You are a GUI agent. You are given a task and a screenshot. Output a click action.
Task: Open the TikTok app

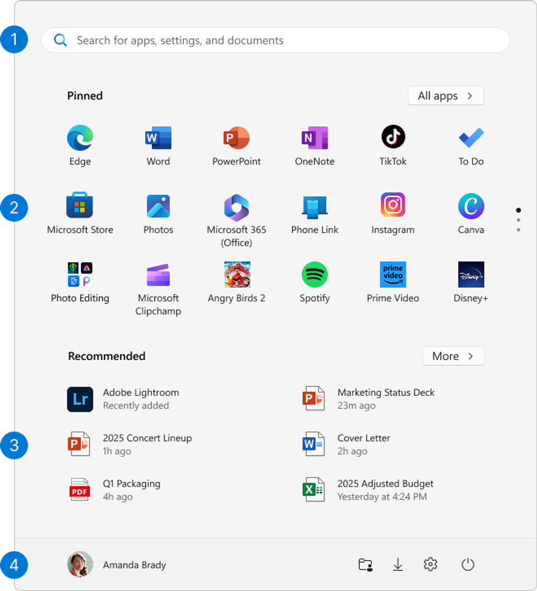coord(392,137)
